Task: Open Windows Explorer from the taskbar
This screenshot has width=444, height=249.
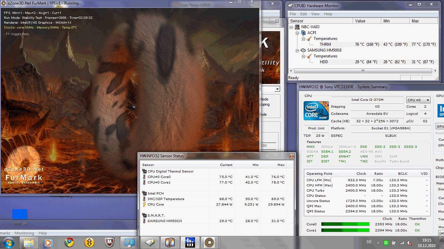Action: tap(29, 243)
